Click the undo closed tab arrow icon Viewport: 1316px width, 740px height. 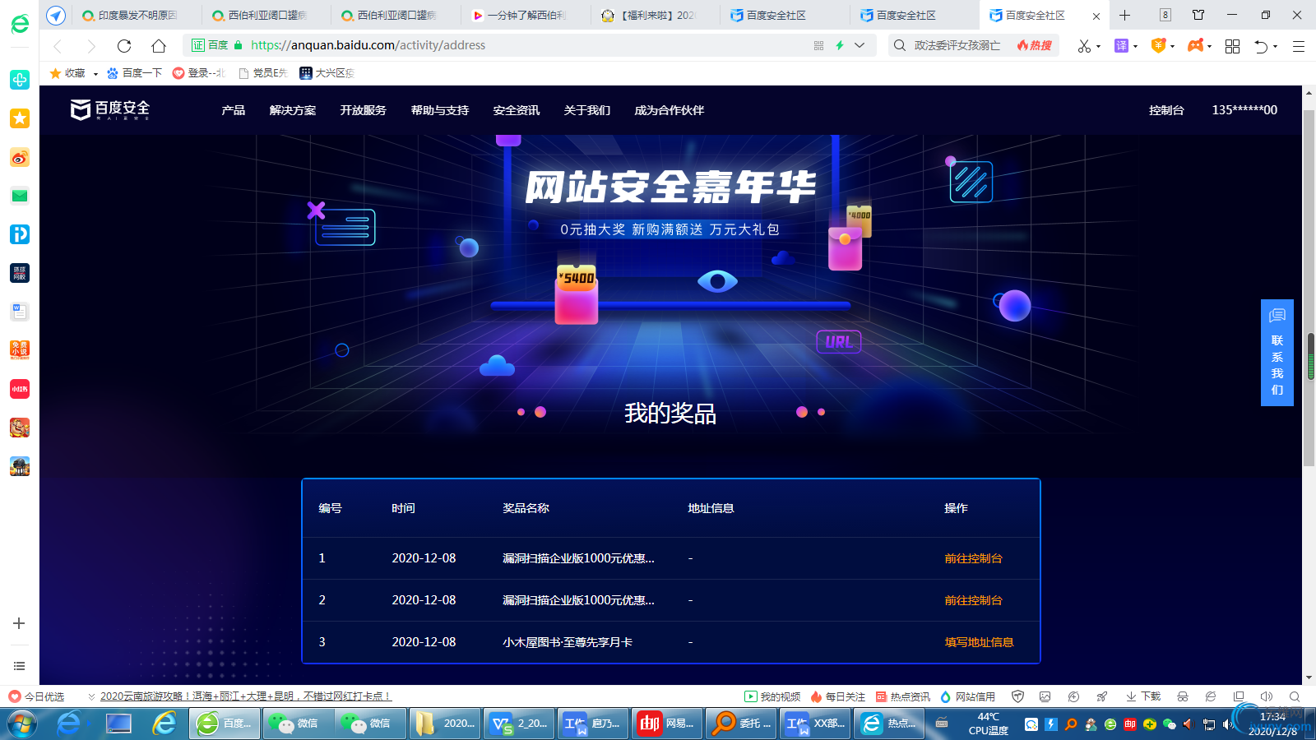pyautogui.click(x=1261, y=46)
